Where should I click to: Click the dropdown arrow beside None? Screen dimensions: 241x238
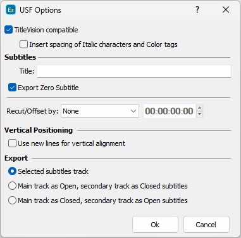[x=133, y=111]
